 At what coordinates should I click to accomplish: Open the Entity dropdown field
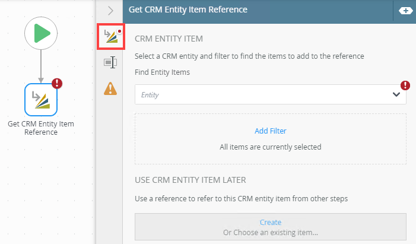coord(261,94)
